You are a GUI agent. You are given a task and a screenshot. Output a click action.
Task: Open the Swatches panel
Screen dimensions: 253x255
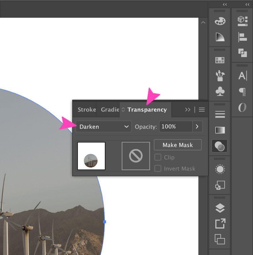[x=220, y=60]
